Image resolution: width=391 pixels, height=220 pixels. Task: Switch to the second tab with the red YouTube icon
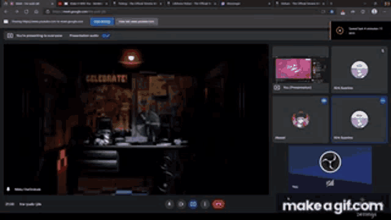point(83,4)
